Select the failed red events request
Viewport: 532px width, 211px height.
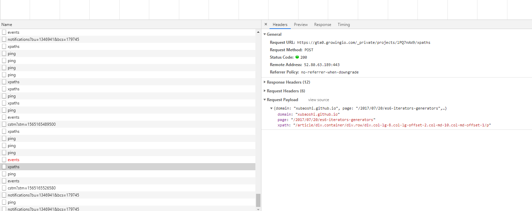point(128,160)
